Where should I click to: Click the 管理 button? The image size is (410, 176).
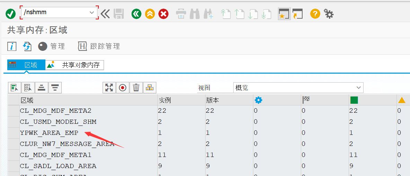pyautogui.click(x=52, y=46)
